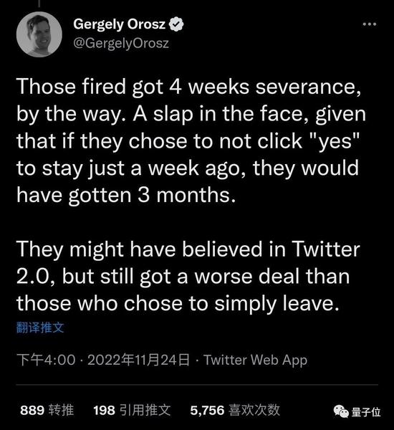Open the @GergelyOrosz handle link

tap(121, 43)
